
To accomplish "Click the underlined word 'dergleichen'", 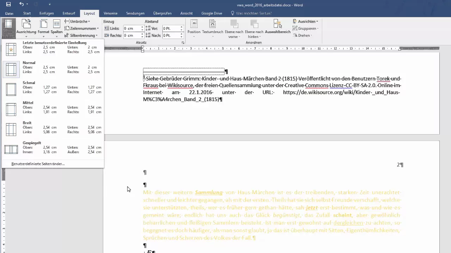I will click(x=348, y=223).
